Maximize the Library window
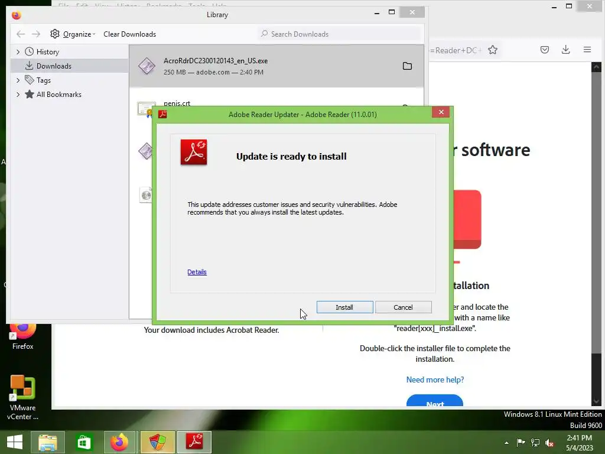605x454 pixels. coord(392,12)
